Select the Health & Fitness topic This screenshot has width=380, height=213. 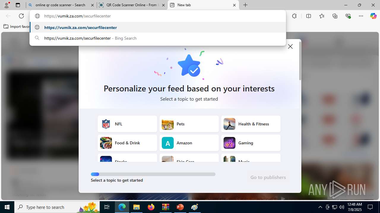(251, 124)
